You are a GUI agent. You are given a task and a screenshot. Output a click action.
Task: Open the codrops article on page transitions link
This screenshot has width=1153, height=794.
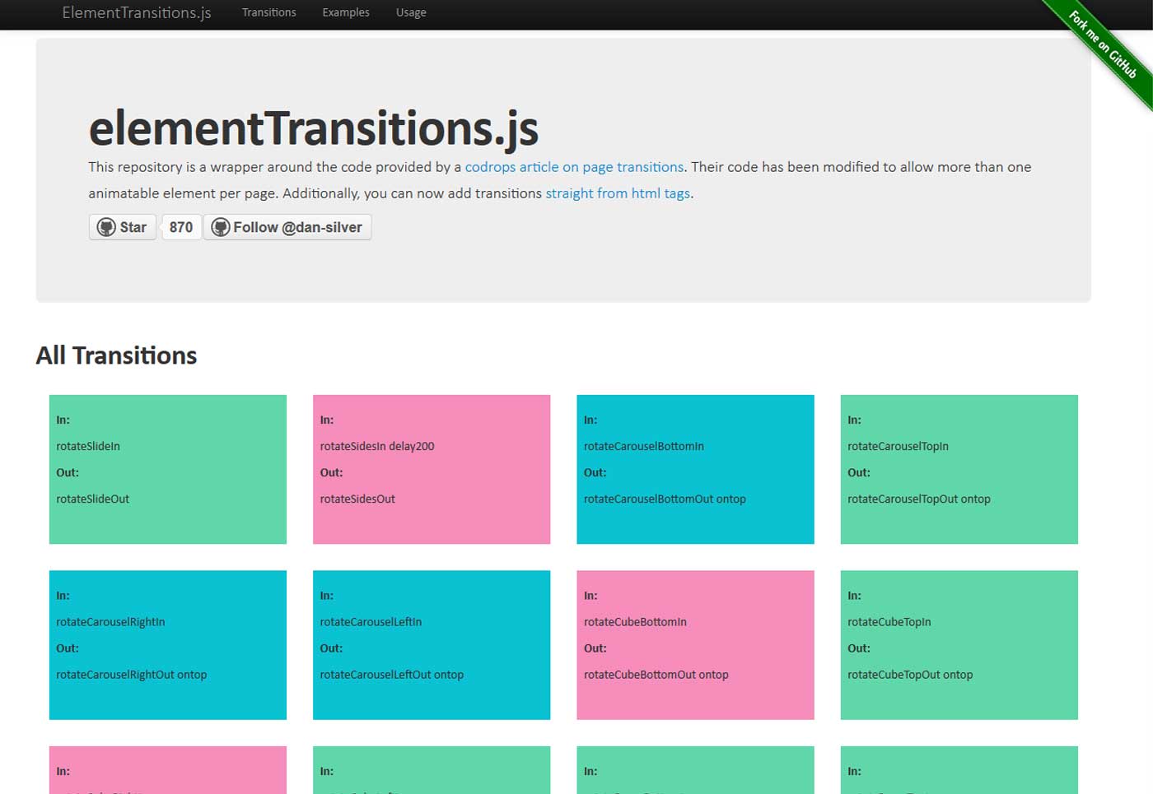[574, 167]
